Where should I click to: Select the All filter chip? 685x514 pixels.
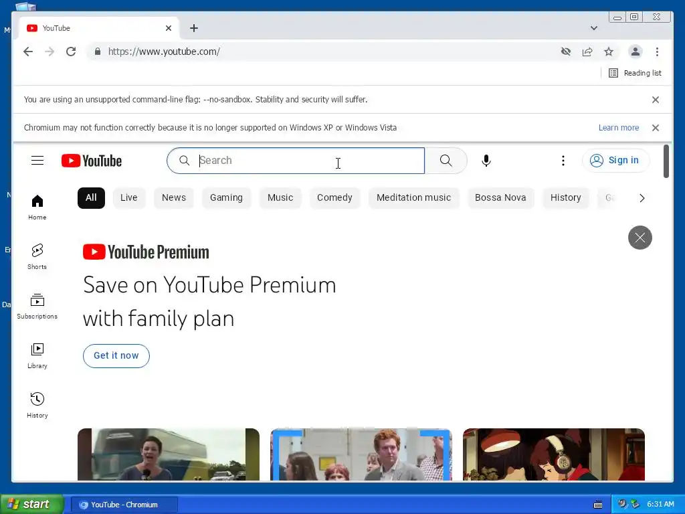91,197
